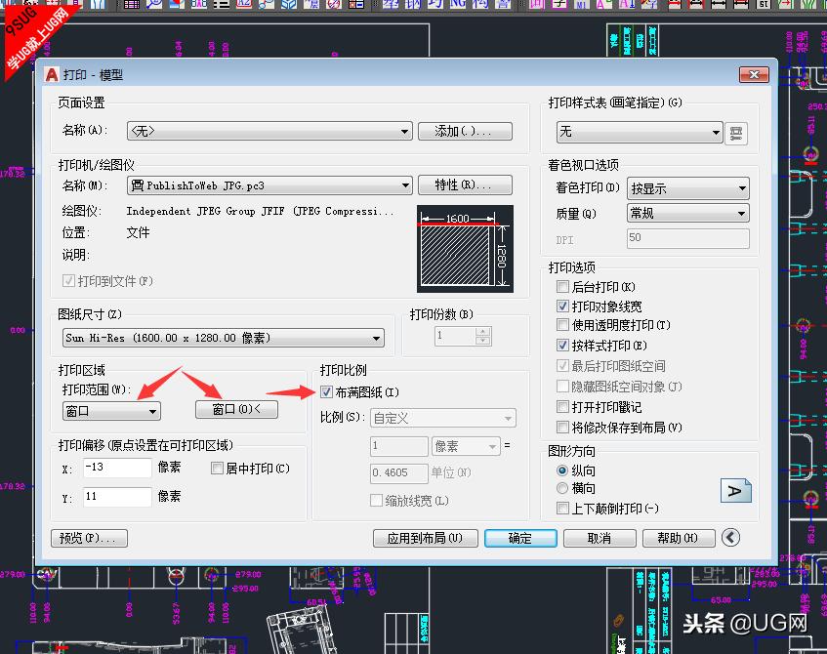The height and width of the screenshot is (654, 827).
Task: Enable the 居中打印 checkbox
Action: pyautogui.click(x=218, y=469)
